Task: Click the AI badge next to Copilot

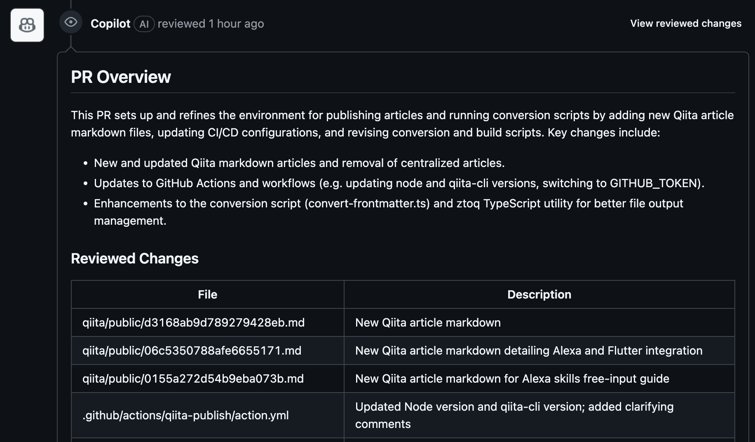Action: 144,24
